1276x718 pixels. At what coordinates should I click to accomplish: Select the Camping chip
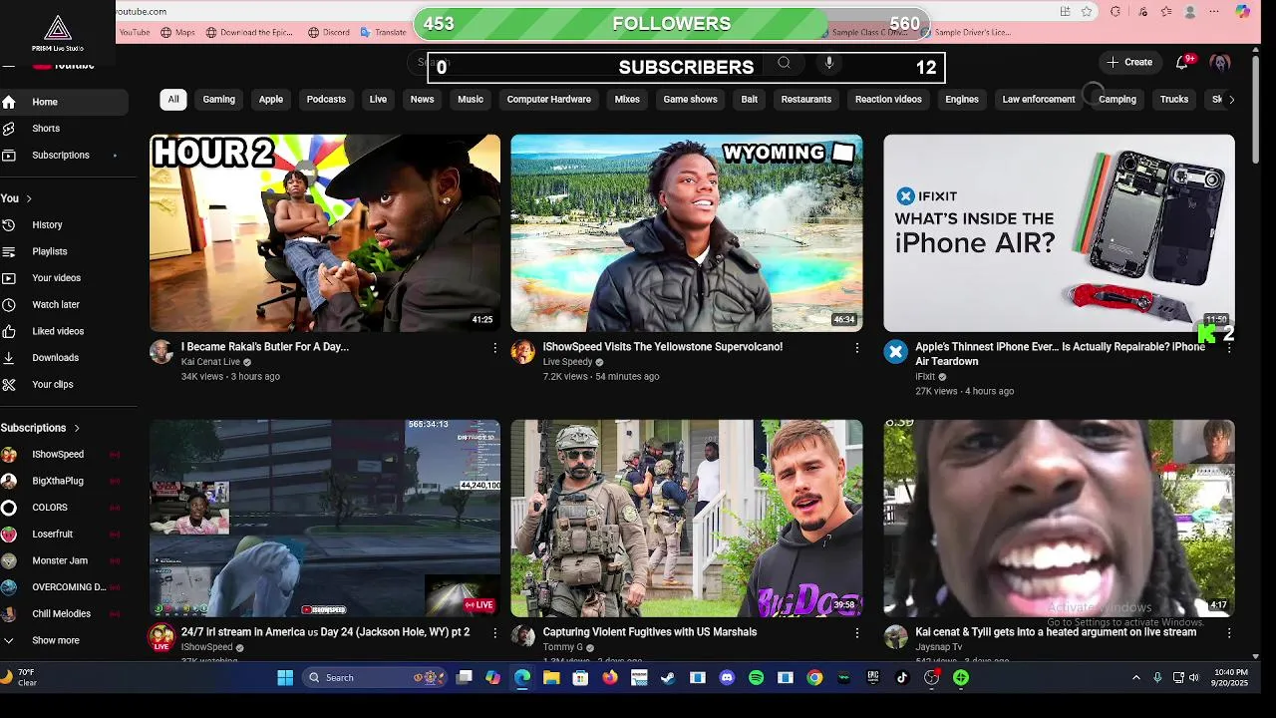click(1117, 100)
